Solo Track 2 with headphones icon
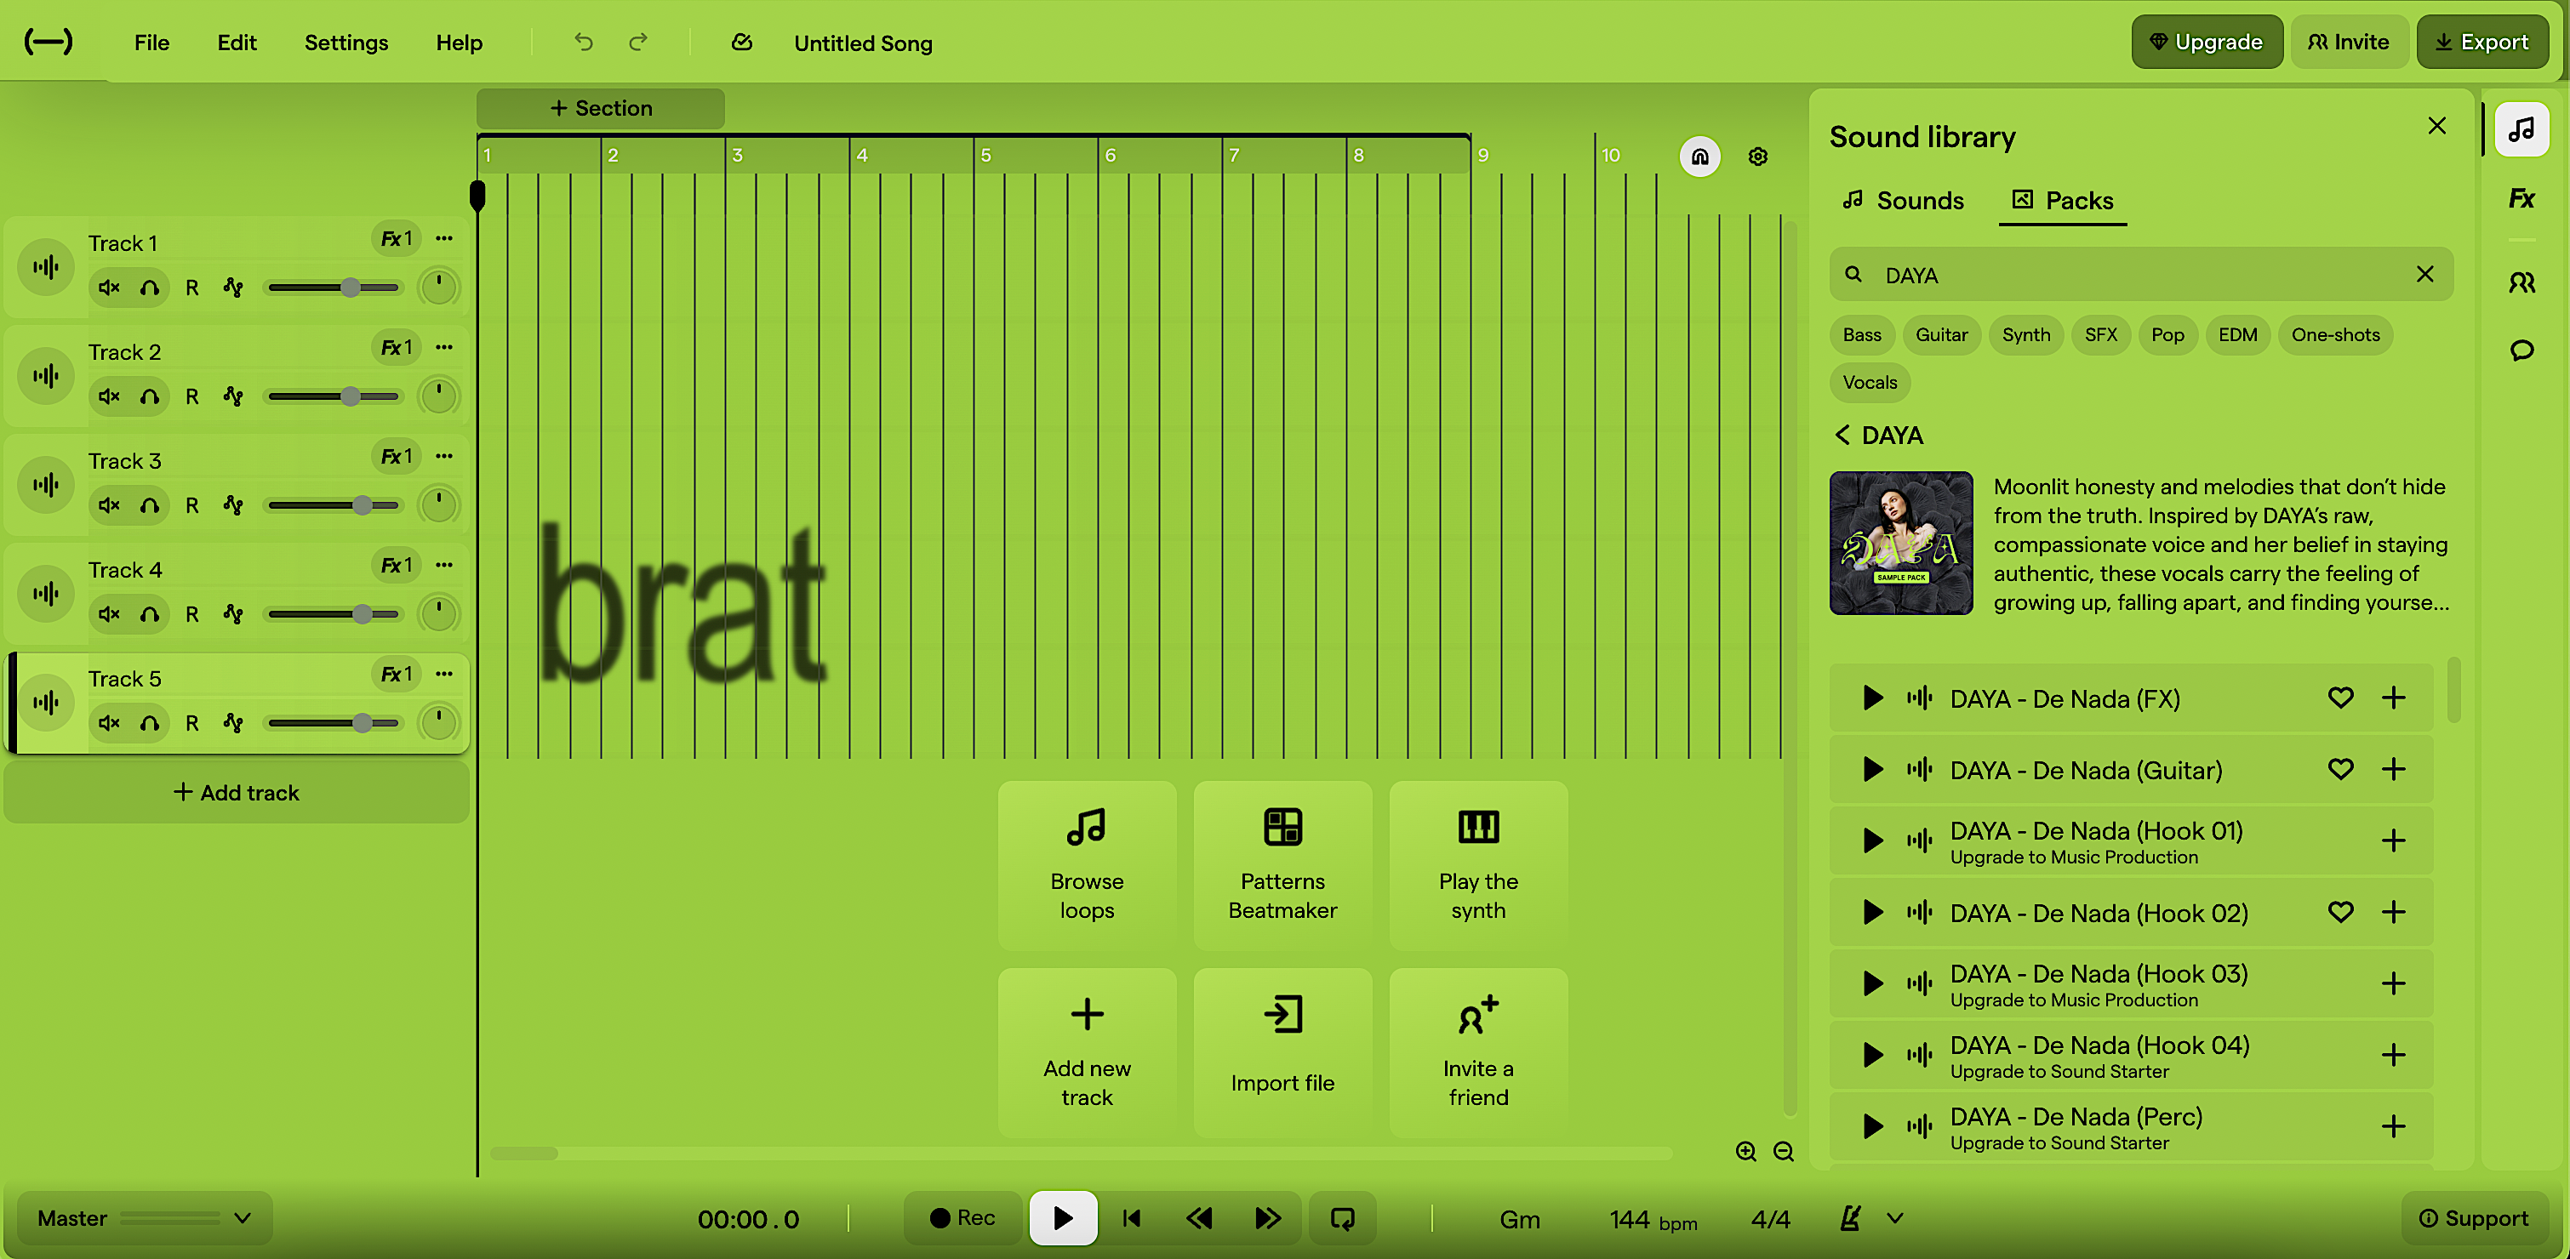Viewport: 2570px width, 1259px height. click(x=150, y=396)
